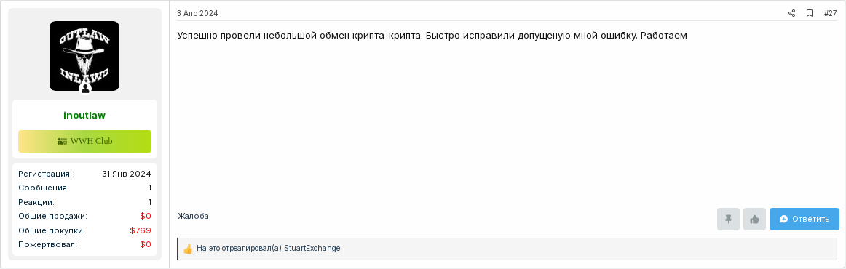Click the WWH Club badge
The width and height of the screenshot is (846, 269).
(x=84, y=141)
